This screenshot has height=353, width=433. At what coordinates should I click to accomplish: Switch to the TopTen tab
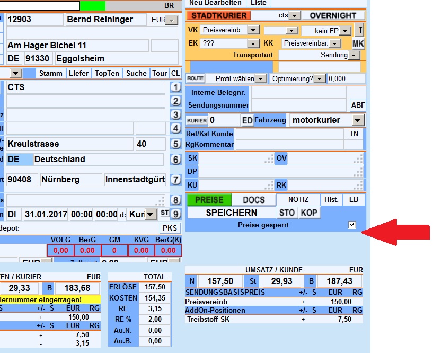click(107, 74)
